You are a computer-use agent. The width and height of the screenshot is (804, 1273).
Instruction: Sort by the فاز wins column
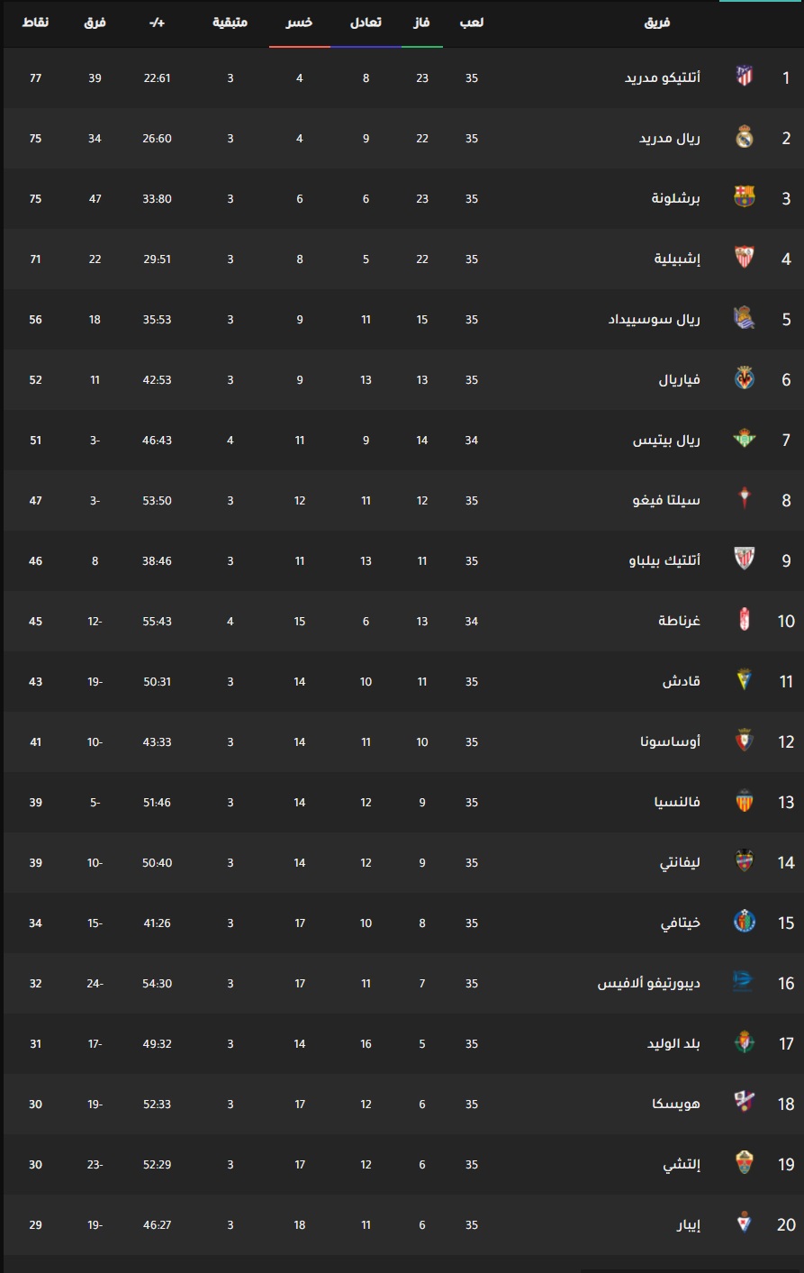click(421, 22)
